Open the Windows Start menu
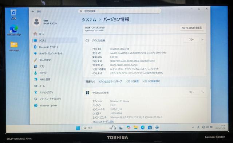The height and width of the screenshot is (143, 233). [78, 128]
